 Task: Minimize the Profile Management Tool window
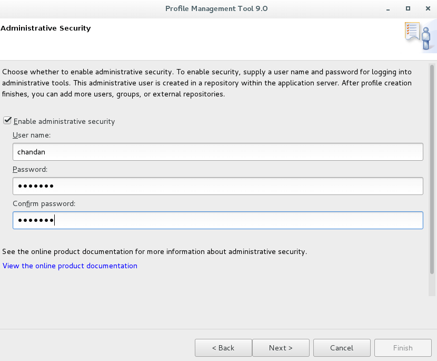[x=388, y=9]
